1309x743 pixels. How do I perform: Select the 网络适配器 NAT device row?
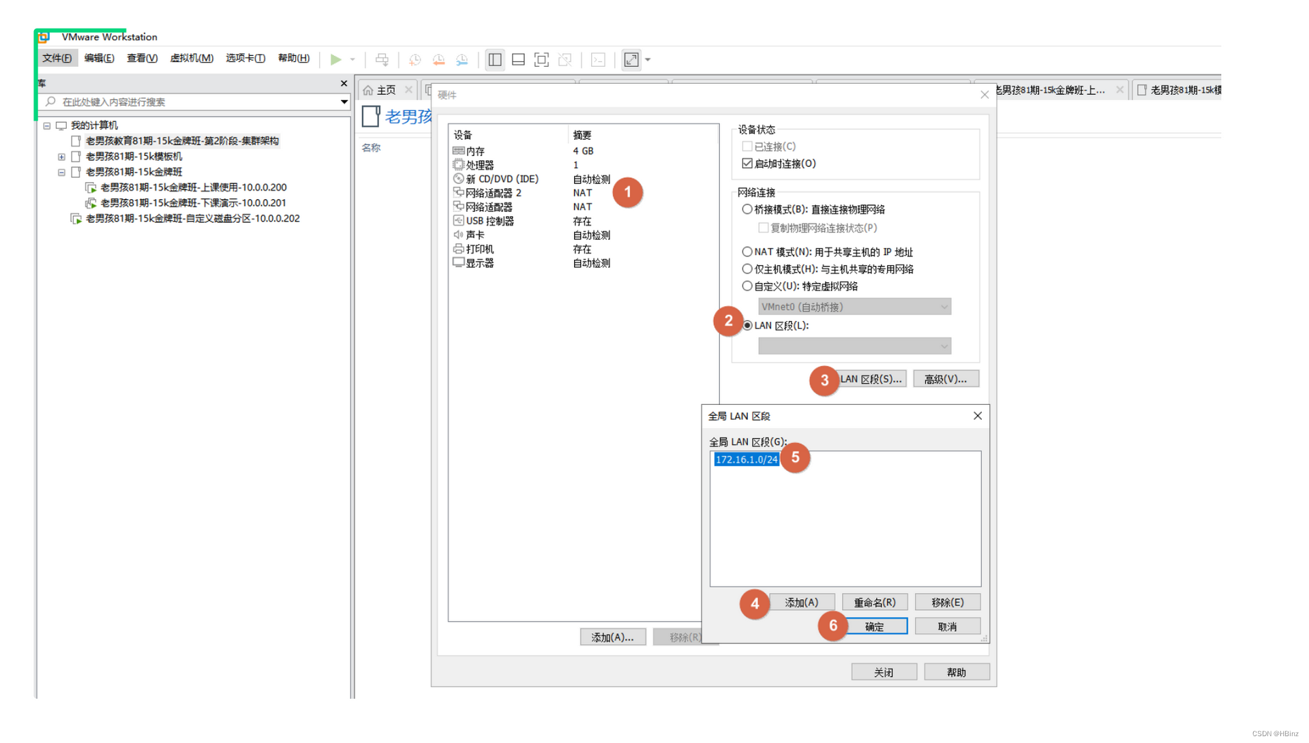pyautogui.click(x=583, y=207)
